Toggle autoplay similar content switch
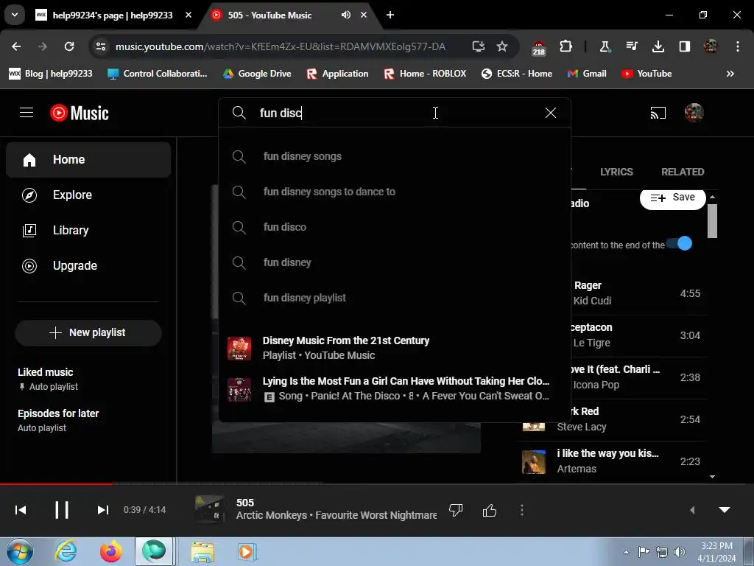Image resolution: width=754 pixels, height=566 pixels. (680, 243)
